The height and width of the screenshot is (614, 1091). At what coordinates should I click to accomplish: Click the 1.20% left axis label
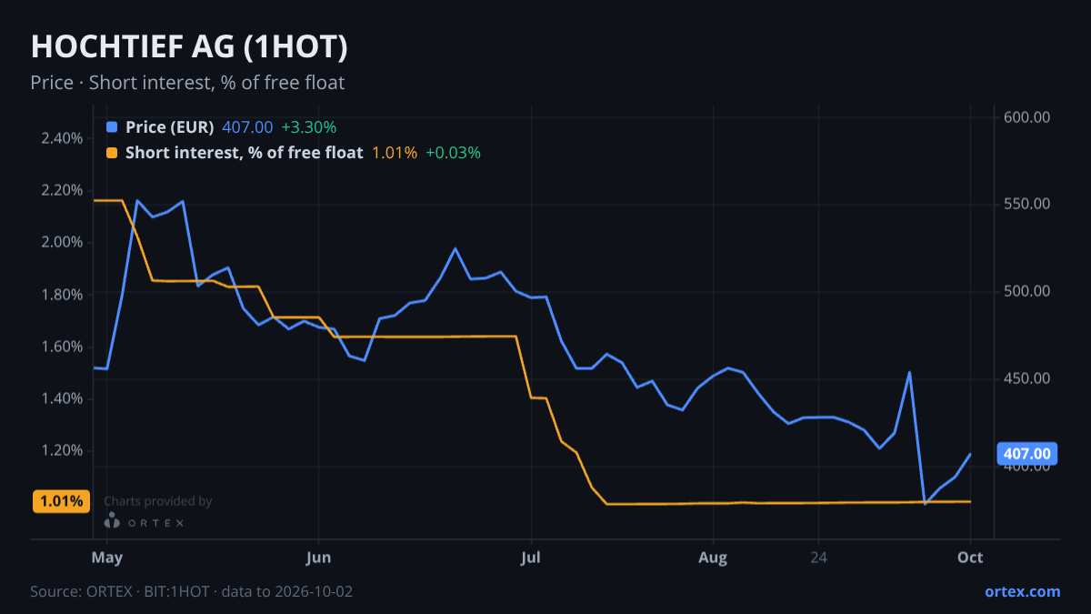[62, 450]
